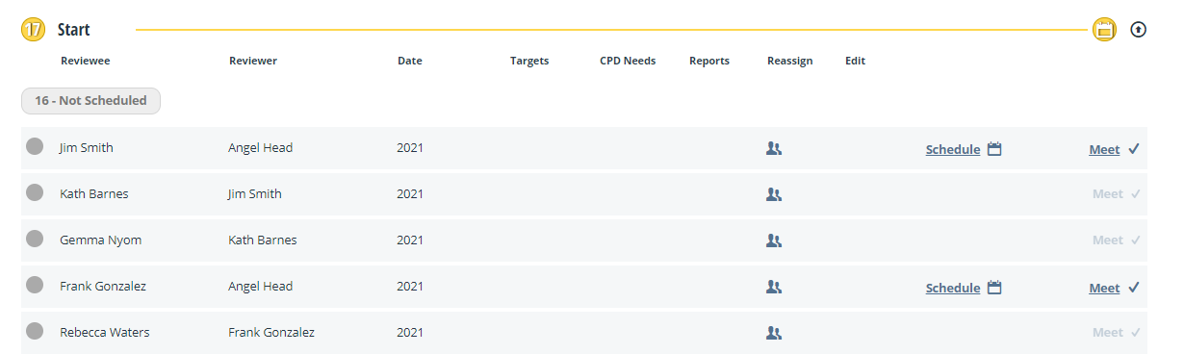Click the Start section title

74,30
